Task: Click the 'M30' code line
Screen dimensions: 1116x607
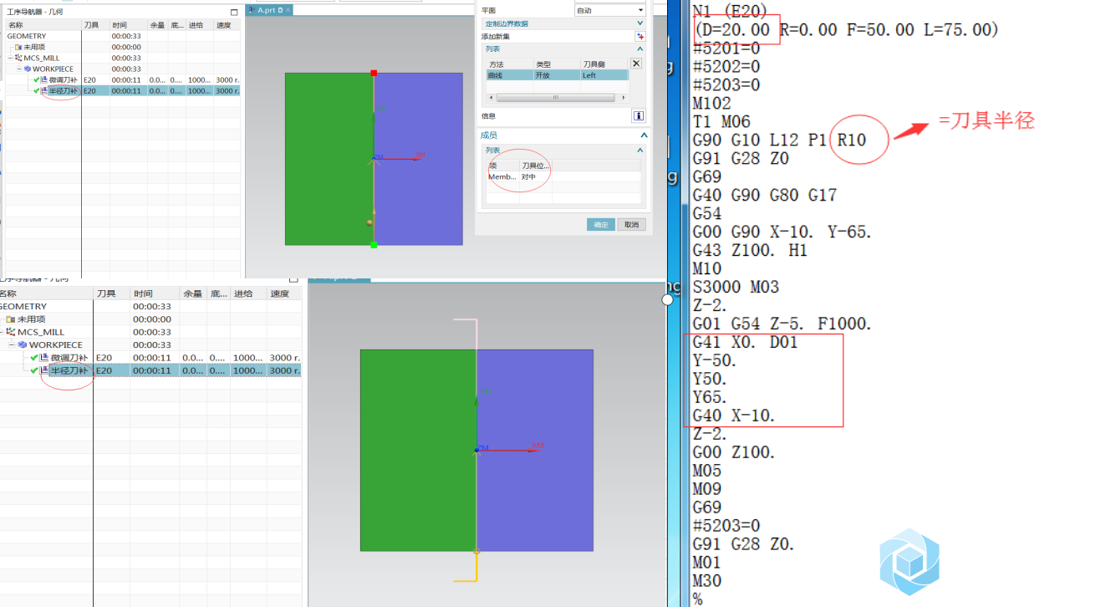Action: click(x=707, y=581)
